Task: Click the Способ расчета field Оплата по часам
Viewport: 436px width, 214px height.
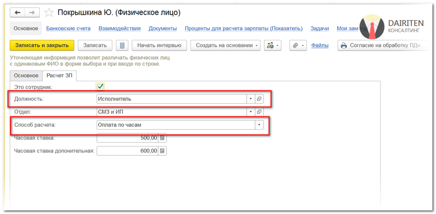Action: 176,125
